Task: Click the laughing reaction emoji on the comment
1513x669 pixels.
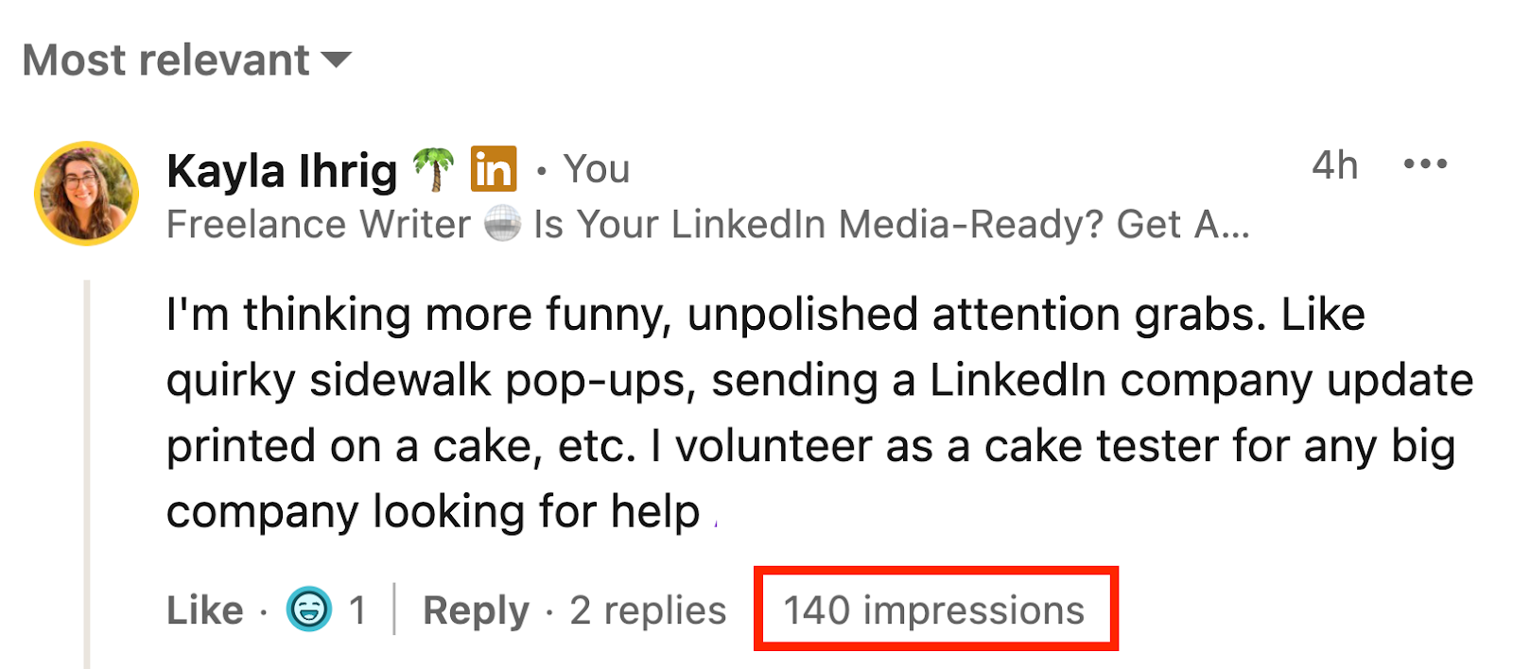Action: [x=309, y=609]
